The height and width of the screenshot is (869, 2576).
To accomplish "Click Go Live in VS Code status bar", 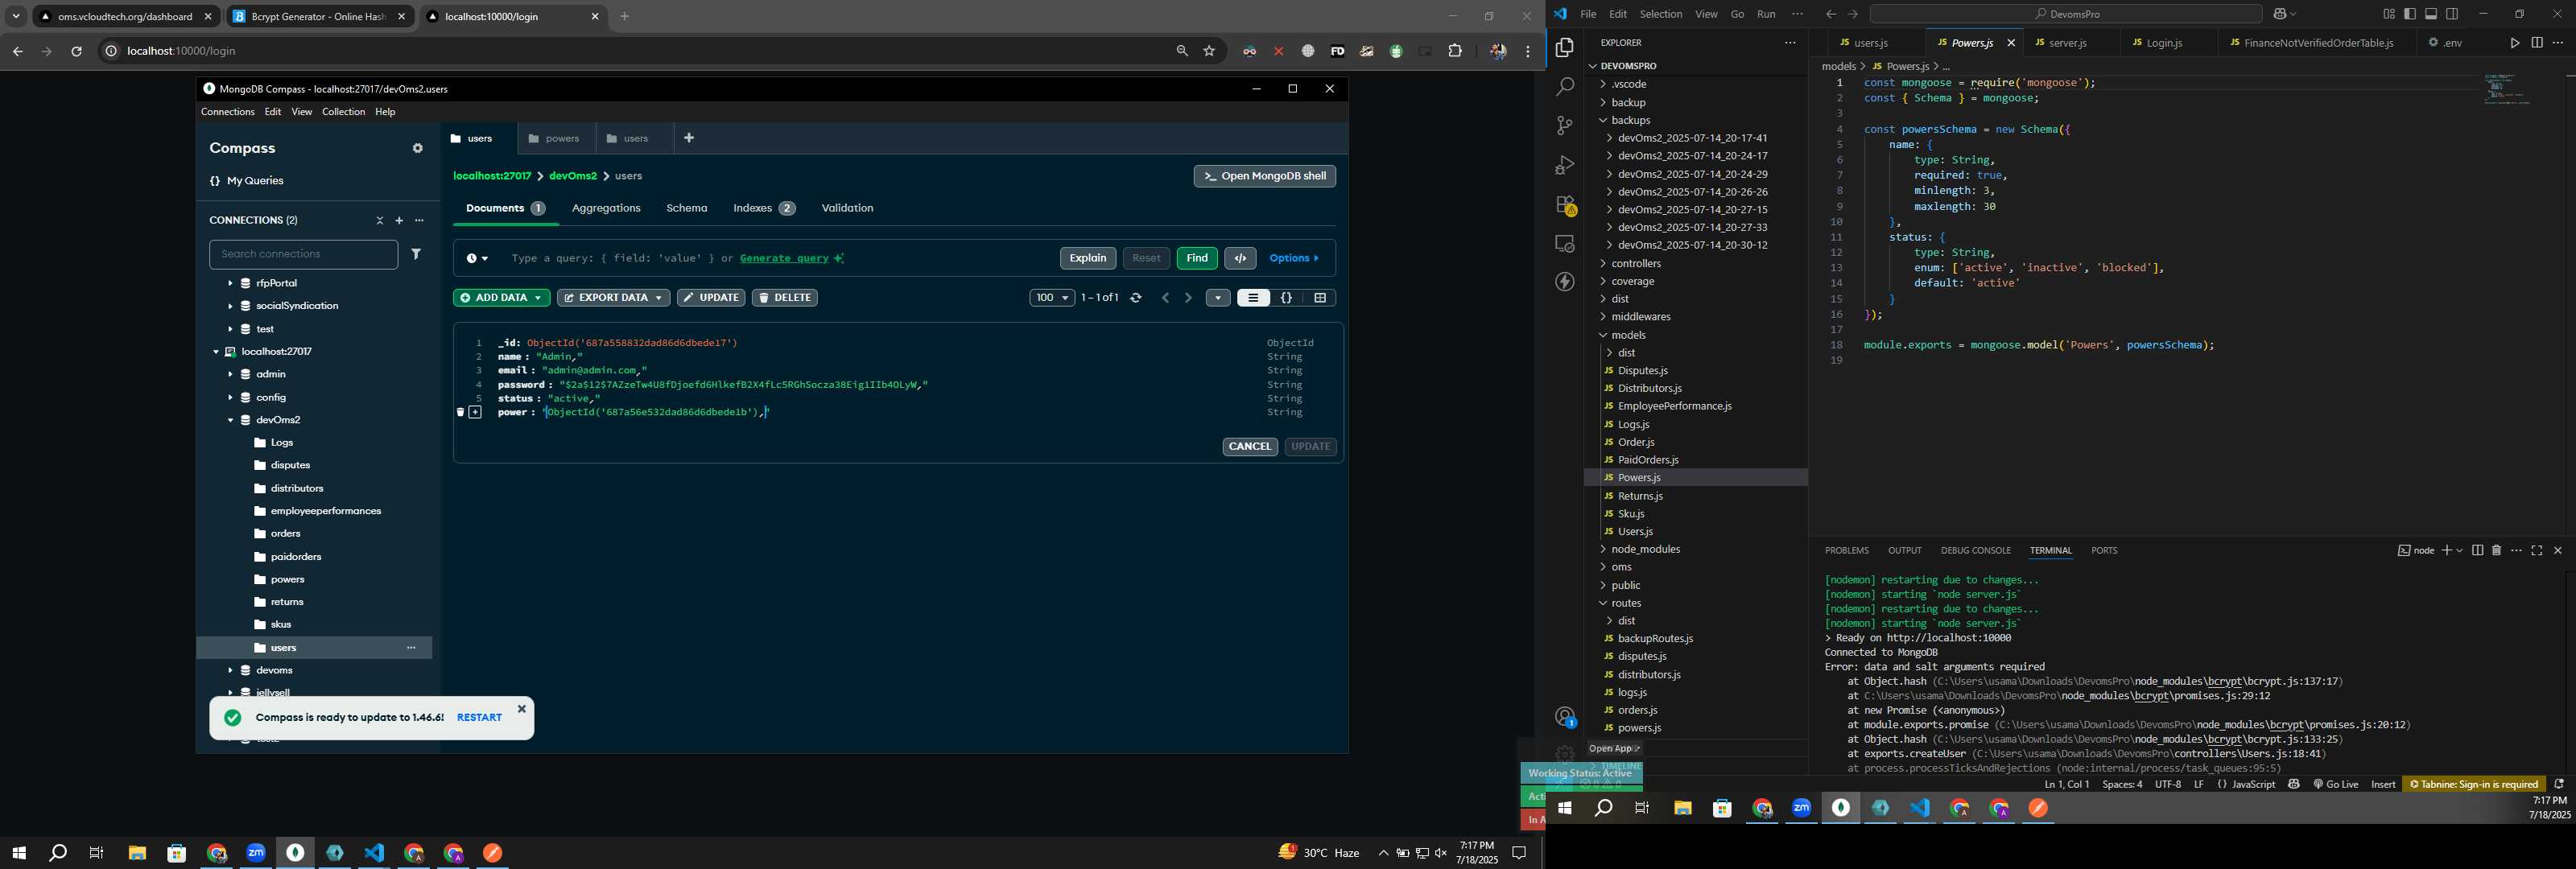I will [x=2335, y=785].
